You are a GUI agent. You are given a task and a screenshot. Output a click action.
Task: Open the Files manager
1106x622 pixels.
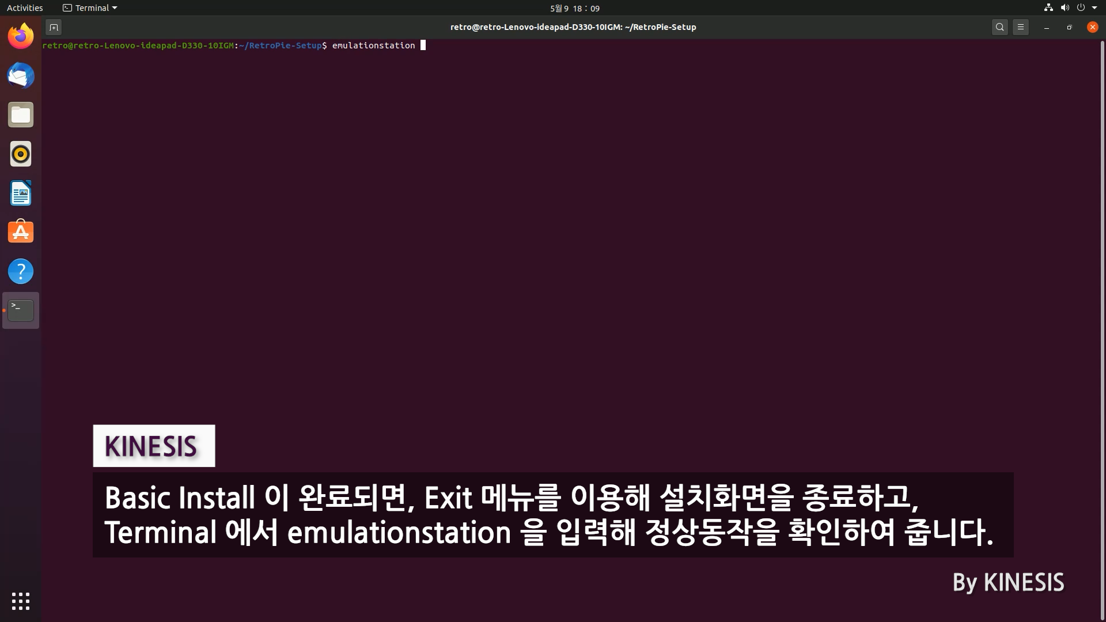[x=21, y=115]
